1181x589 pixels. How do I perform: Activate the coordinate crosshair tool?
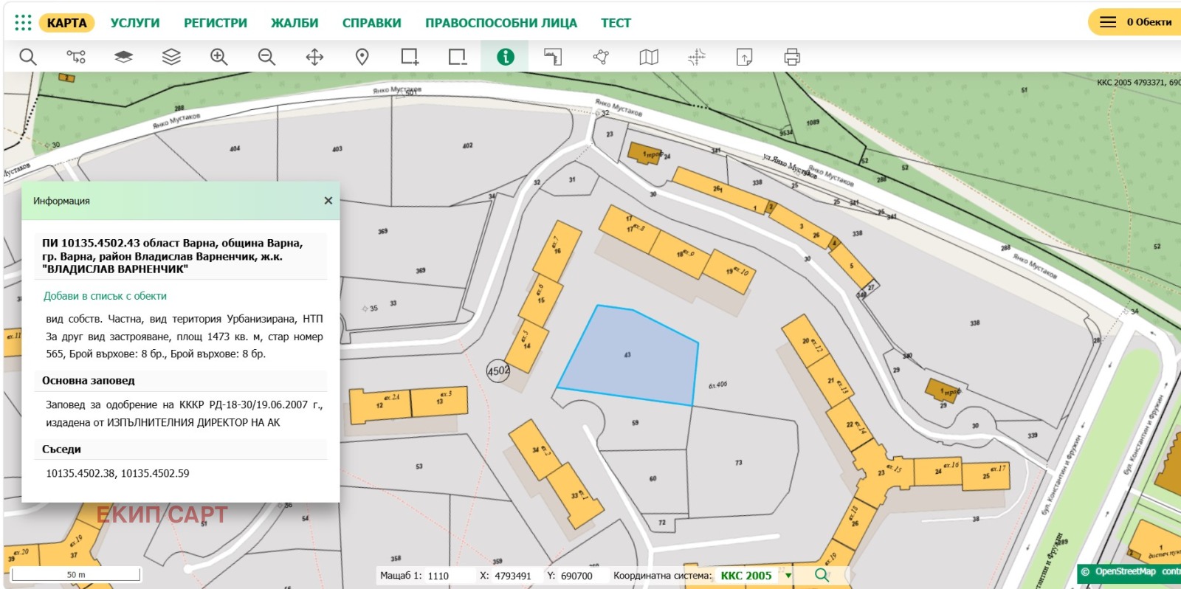click(x=696, y=57)
